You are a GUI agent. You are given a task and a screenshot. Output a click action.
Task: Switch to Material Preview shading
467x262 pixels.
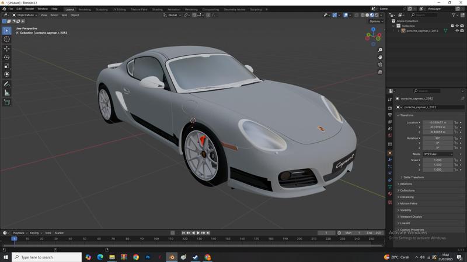(372, 15)
